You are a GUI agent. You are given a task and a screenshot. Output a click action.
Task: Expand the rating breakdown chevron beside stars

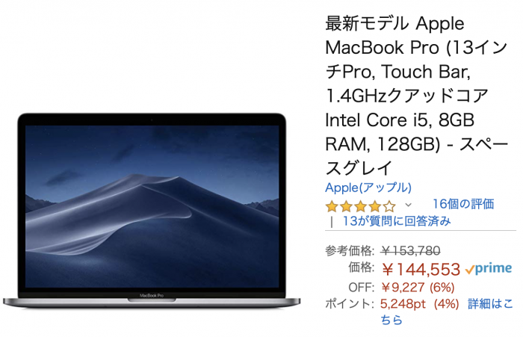tap(408, 205)
